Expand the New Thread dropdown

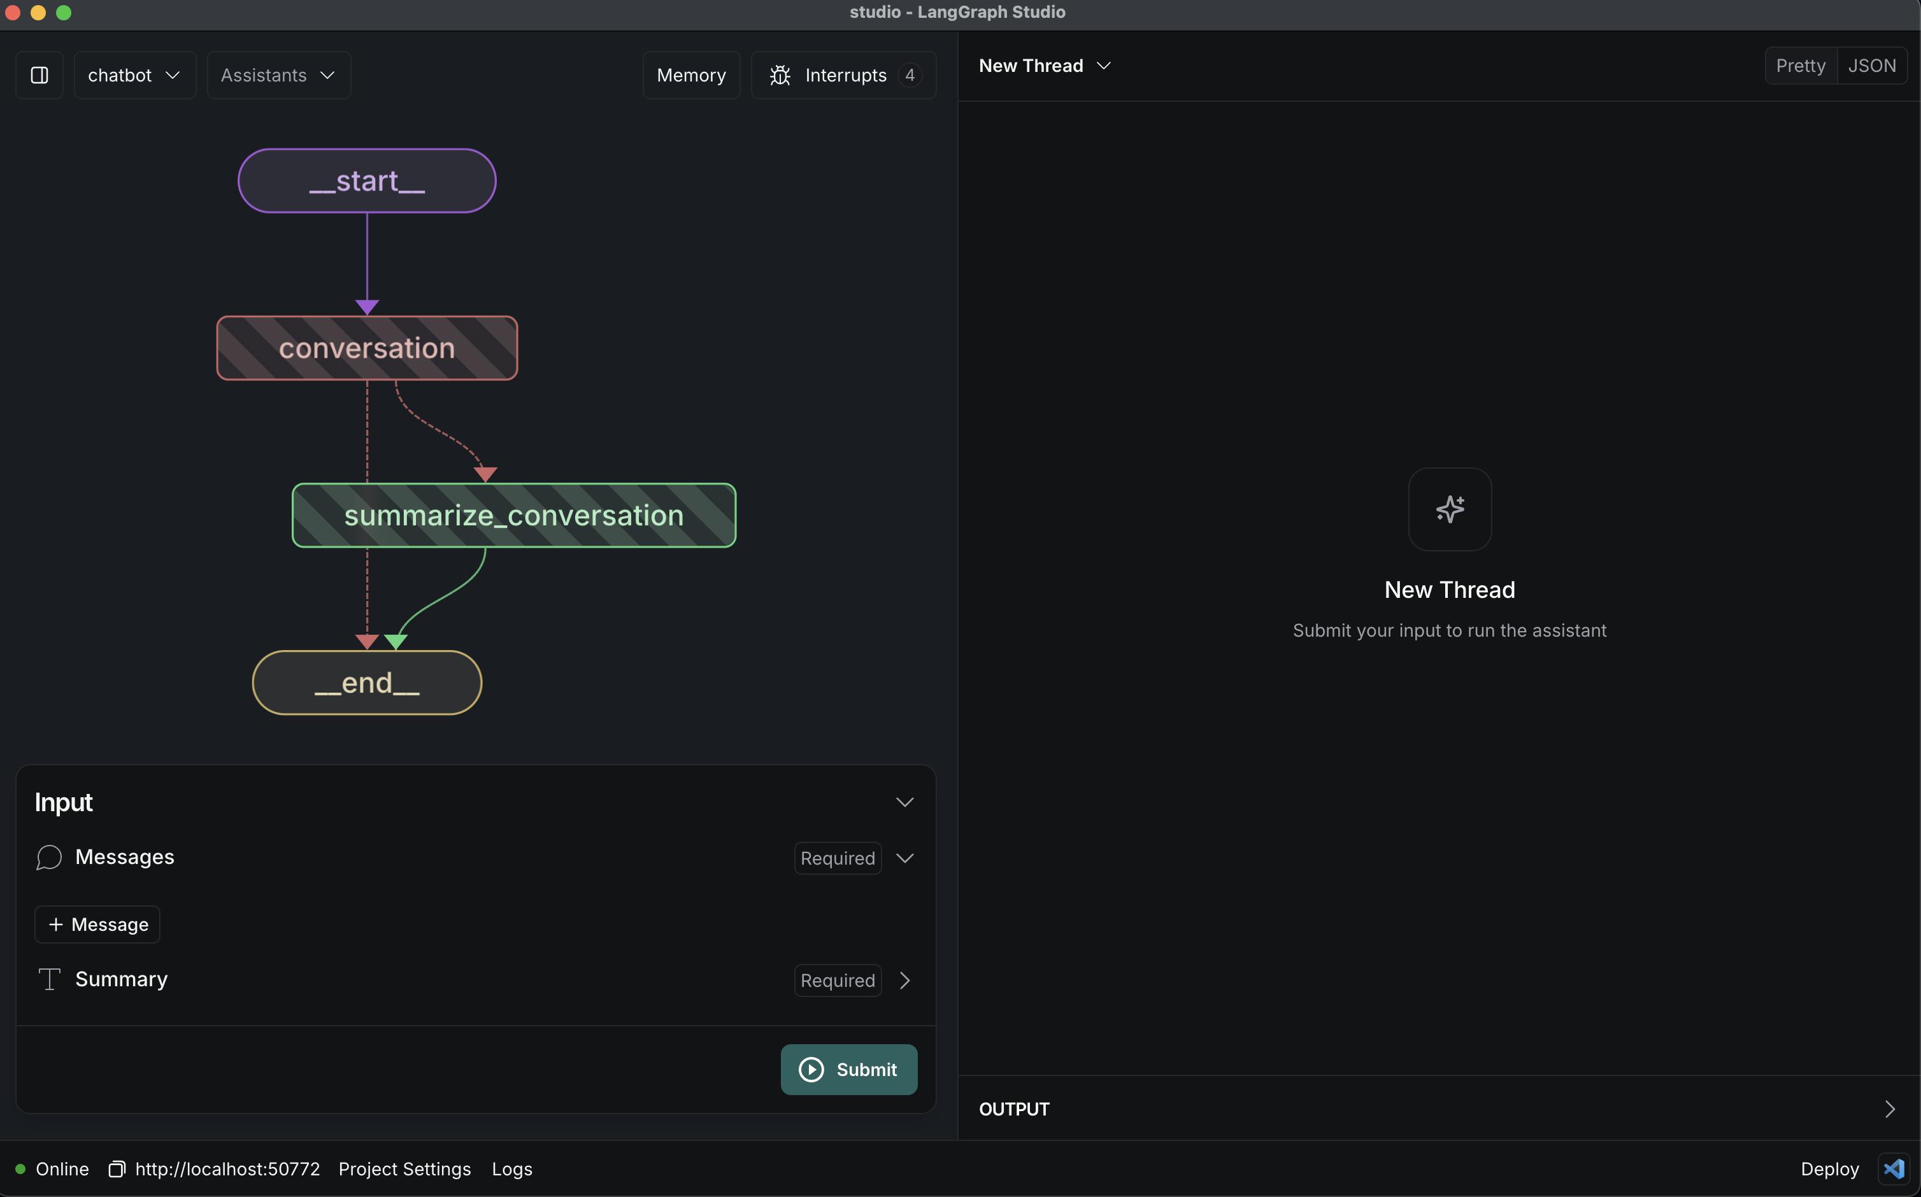tap(1045, 66)
